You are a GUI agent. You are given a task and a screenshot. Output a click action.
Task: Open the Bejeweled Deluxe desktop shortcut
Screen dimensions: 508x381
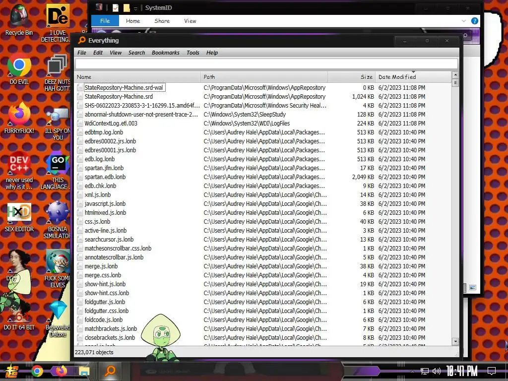58,319
